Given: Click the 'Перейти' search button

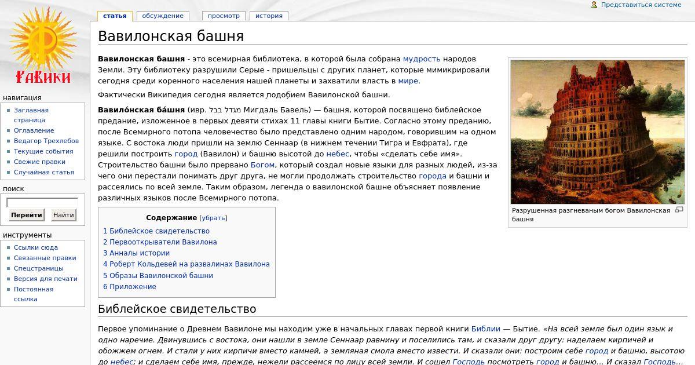Looking at the screenshot, I should 27,215.
